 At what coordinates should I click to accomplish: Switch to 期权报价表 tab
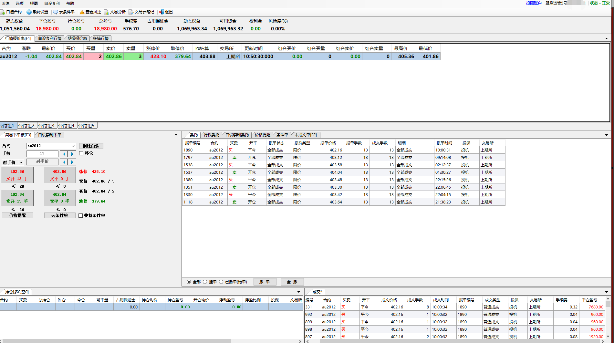[77, 38]
